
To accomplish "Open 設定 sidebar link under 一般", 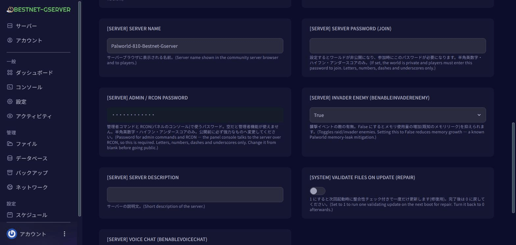I will click(21, 101).
